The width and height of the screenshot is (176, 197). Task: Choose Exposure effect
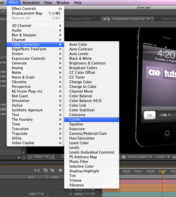92,129
